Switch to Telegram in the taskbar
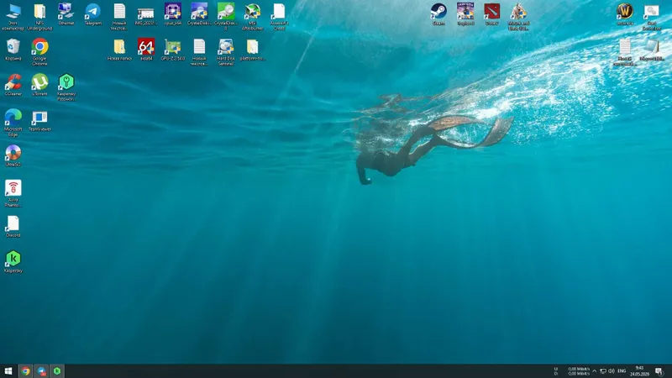 pos(41,371)
